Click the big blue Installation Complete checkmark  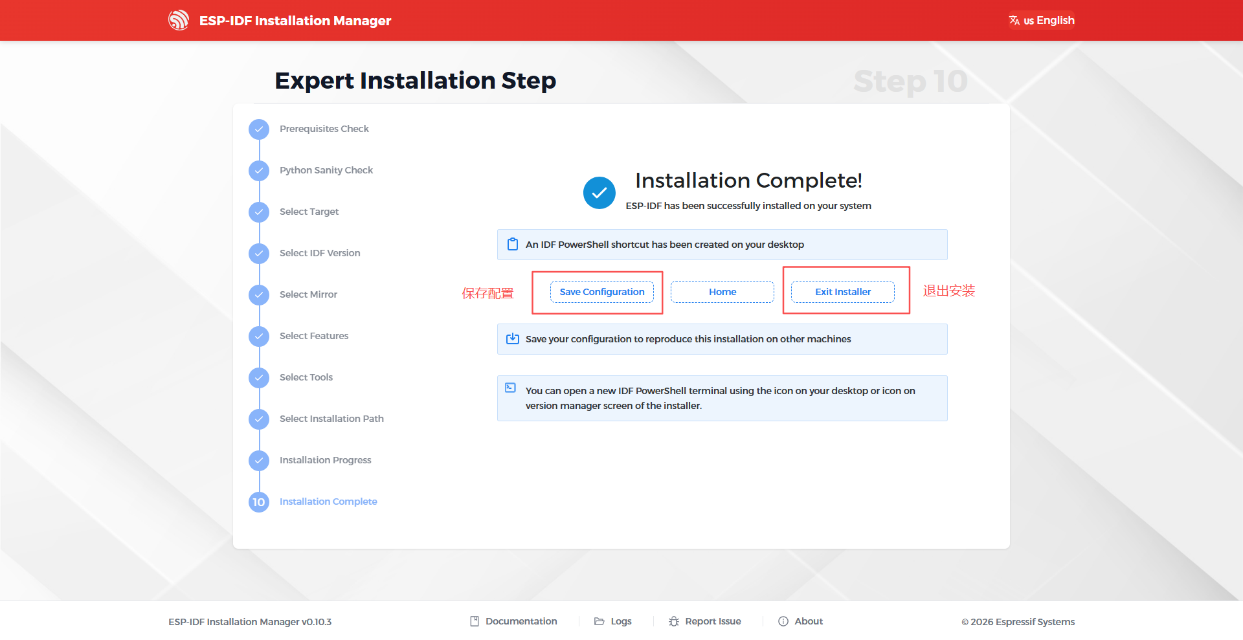[599, 193]
